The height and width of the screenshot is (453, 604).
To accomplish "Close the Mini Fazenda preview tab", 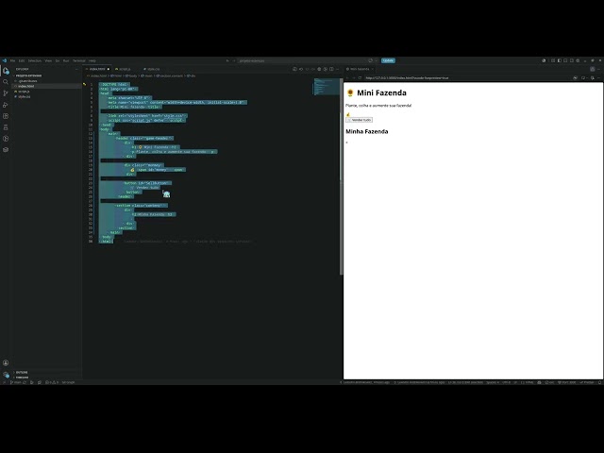I will [x=373, y=69].
